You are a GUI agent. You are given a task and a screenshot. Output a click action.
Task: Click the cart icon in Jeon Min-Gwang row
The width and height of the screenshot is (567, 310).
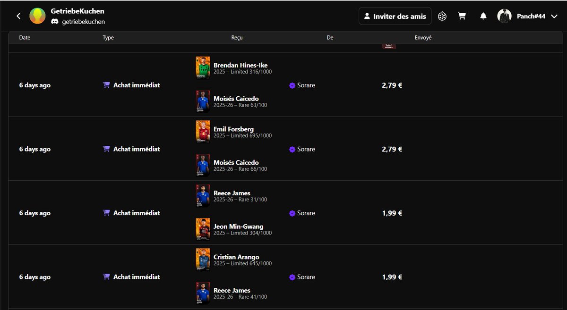(x=106, y=213)
